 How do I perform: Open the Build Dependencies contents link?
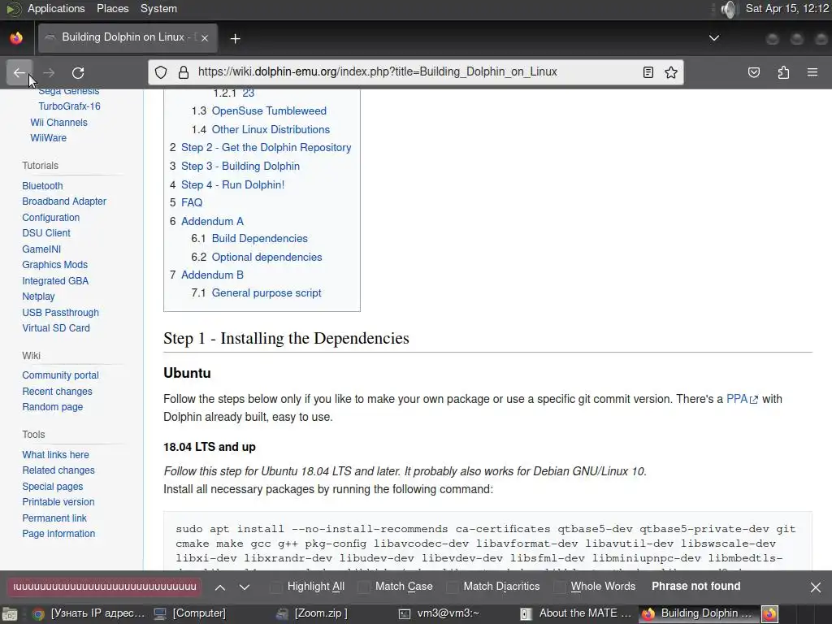tap(259, 239)
